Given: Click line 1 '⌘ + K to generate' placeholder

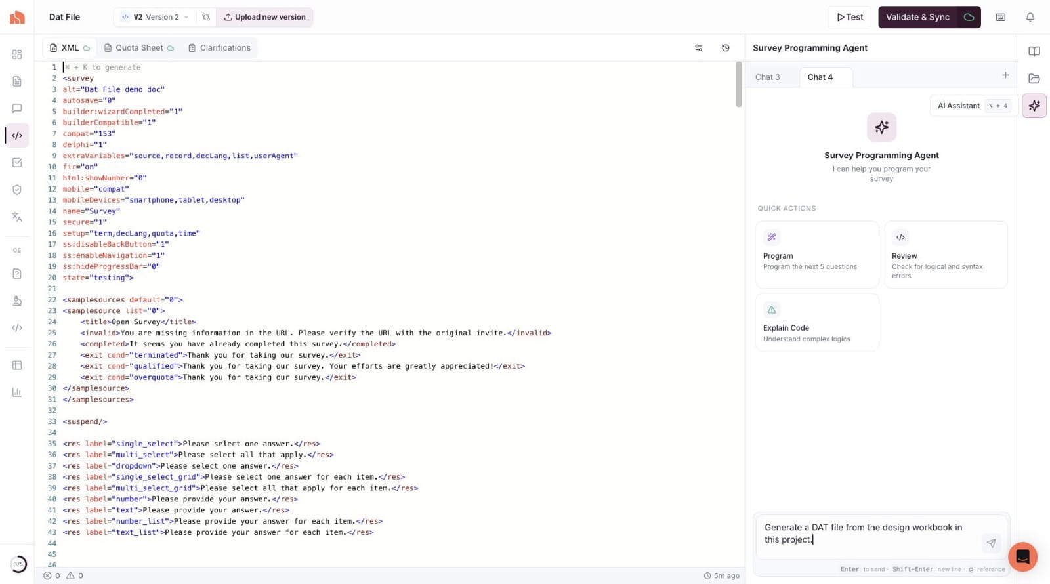Looking at the screenshot, I should [103, 67].
